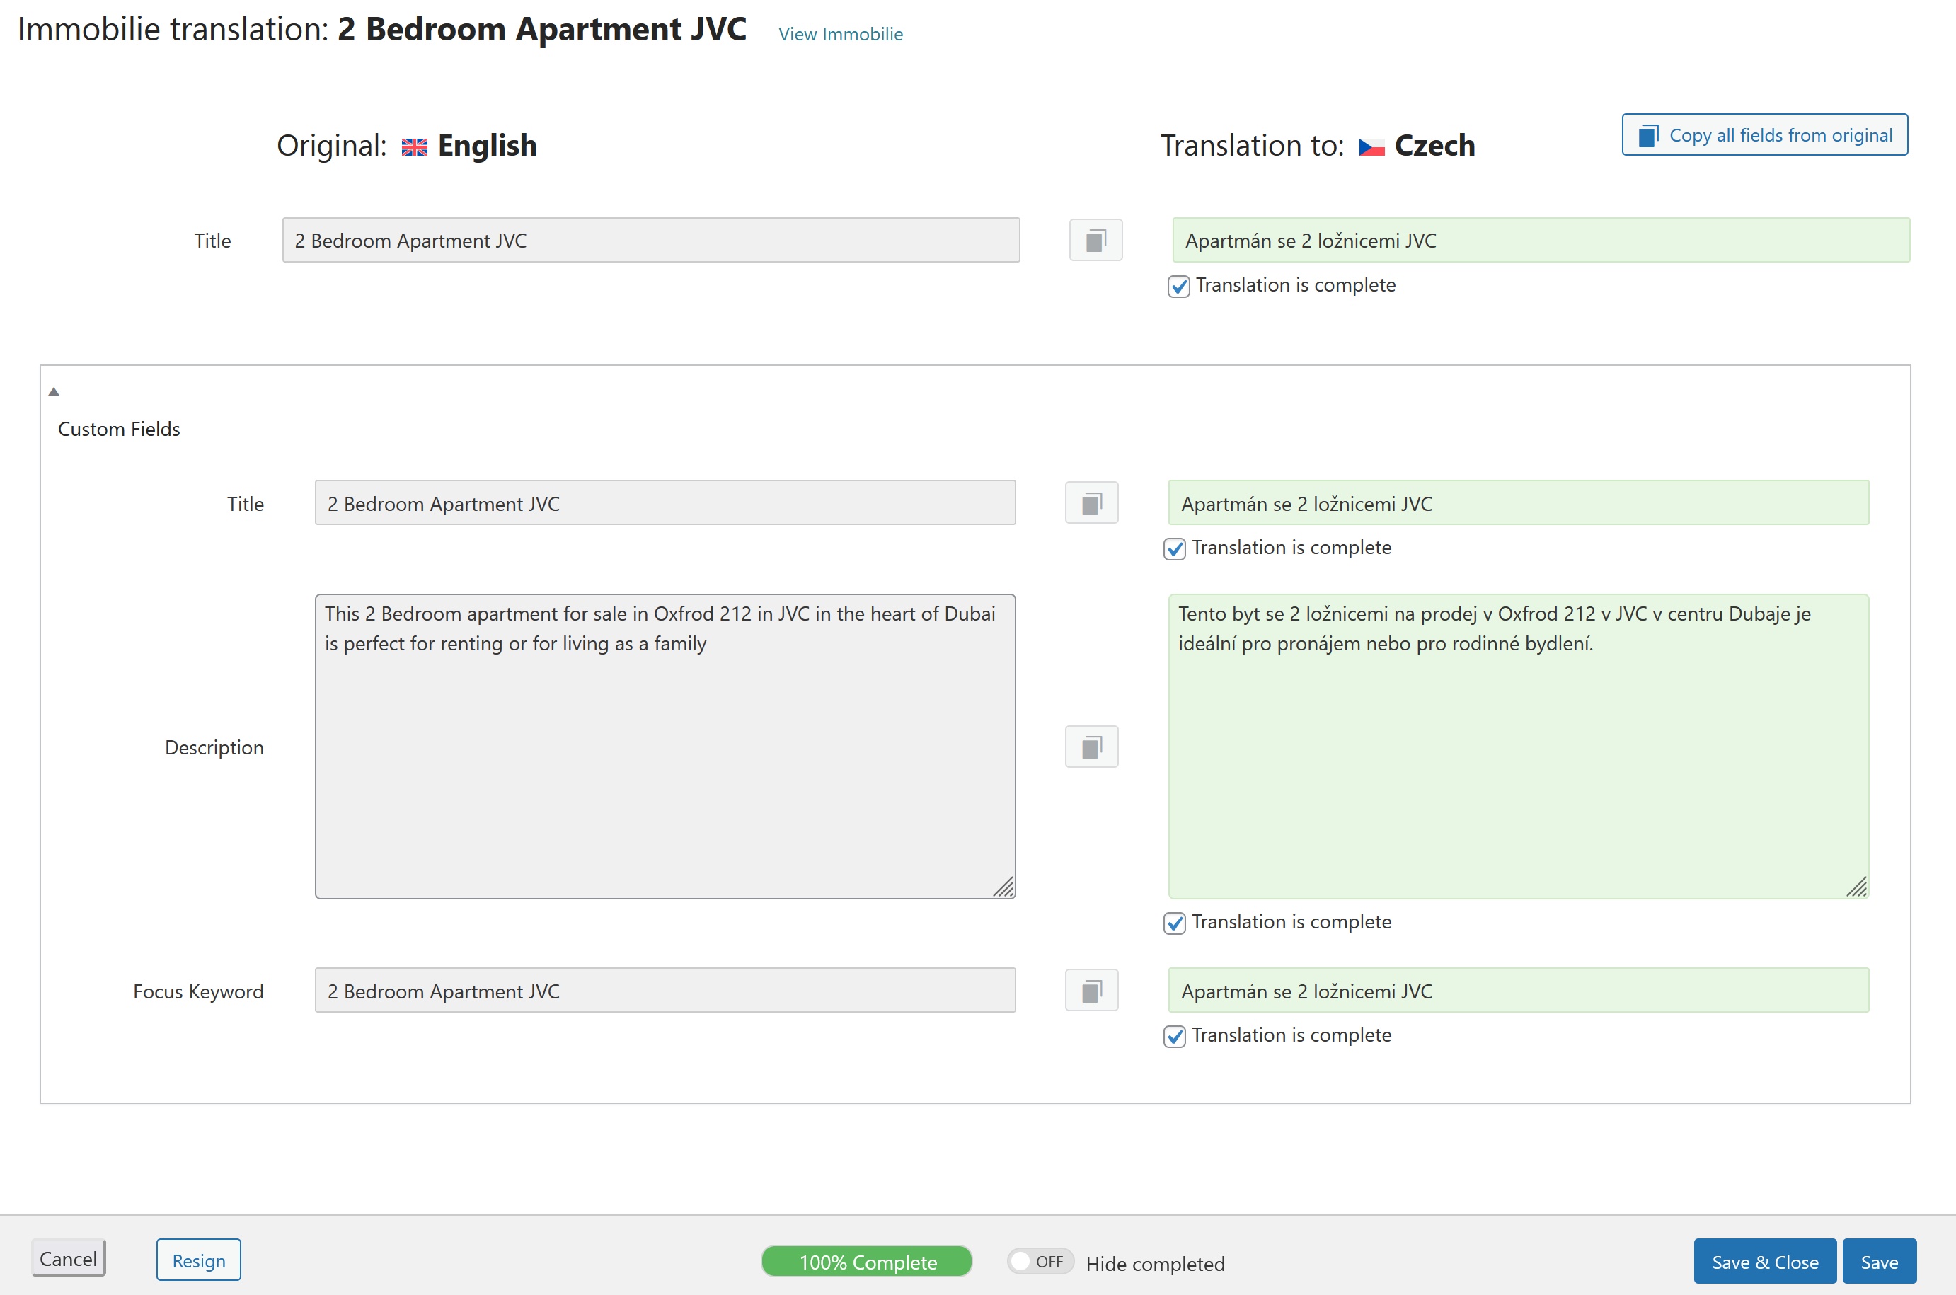Uncheck top Title translation complete checkbox
The image size is (1956, 1295).
click(1178, 286)
